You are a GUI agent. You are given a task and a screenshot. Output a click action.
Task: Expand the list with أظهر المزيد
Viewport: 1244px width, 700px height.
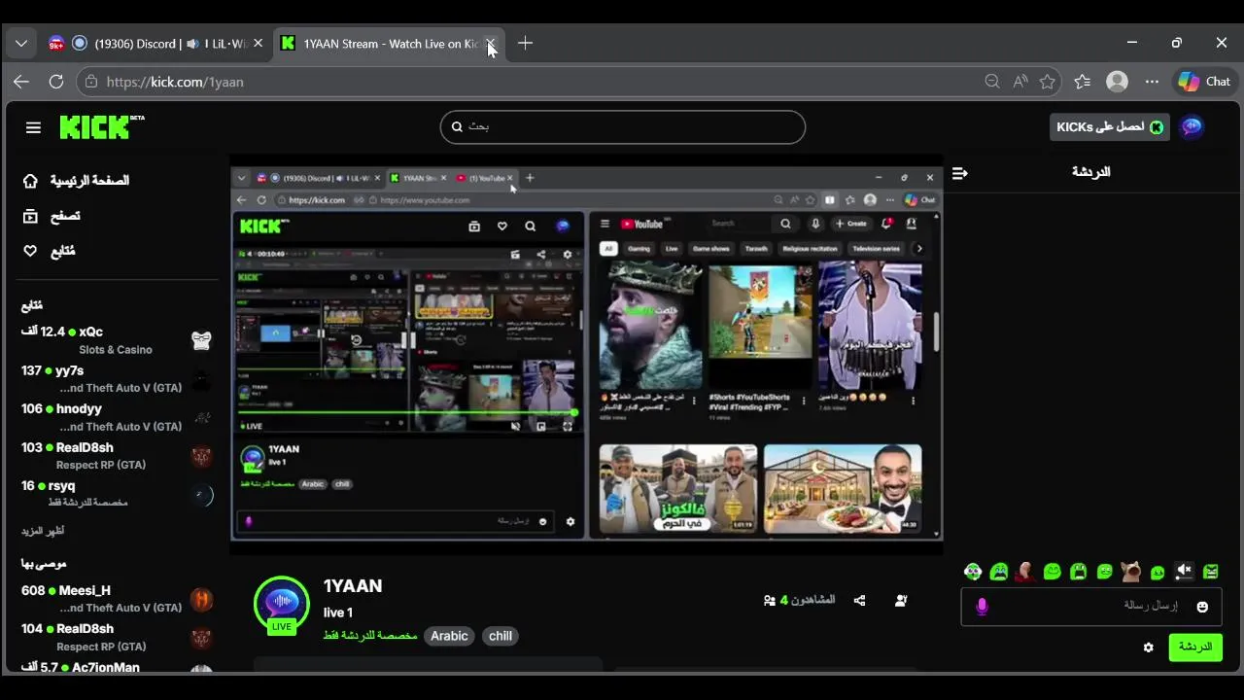point(43,532)
